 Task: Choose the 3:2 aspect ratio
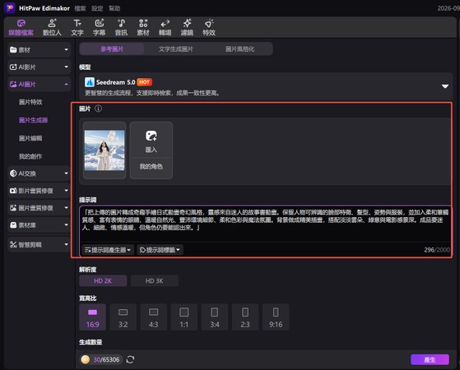coord(123,317)
